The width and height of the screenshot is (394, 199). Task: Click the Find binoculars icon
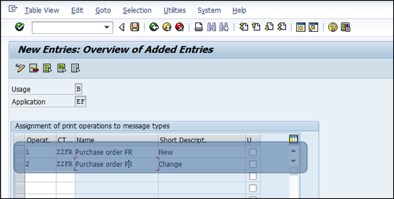pos(212,27)
